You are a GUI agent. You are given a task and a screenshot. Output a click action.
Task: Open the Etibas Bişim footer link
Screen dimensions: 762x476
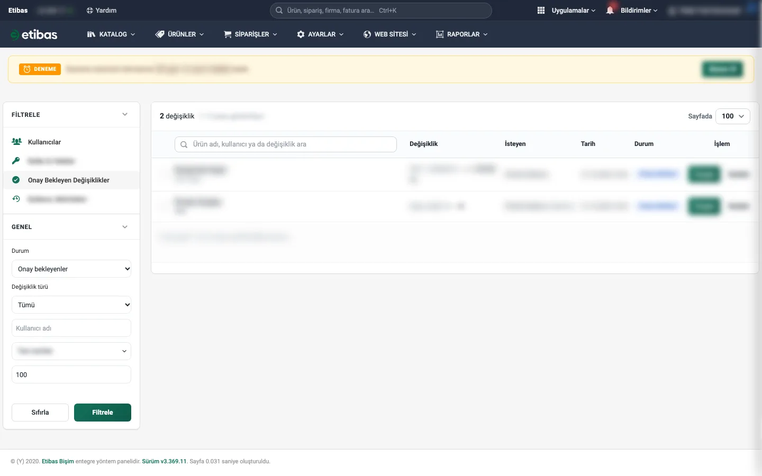coord(58,462)
